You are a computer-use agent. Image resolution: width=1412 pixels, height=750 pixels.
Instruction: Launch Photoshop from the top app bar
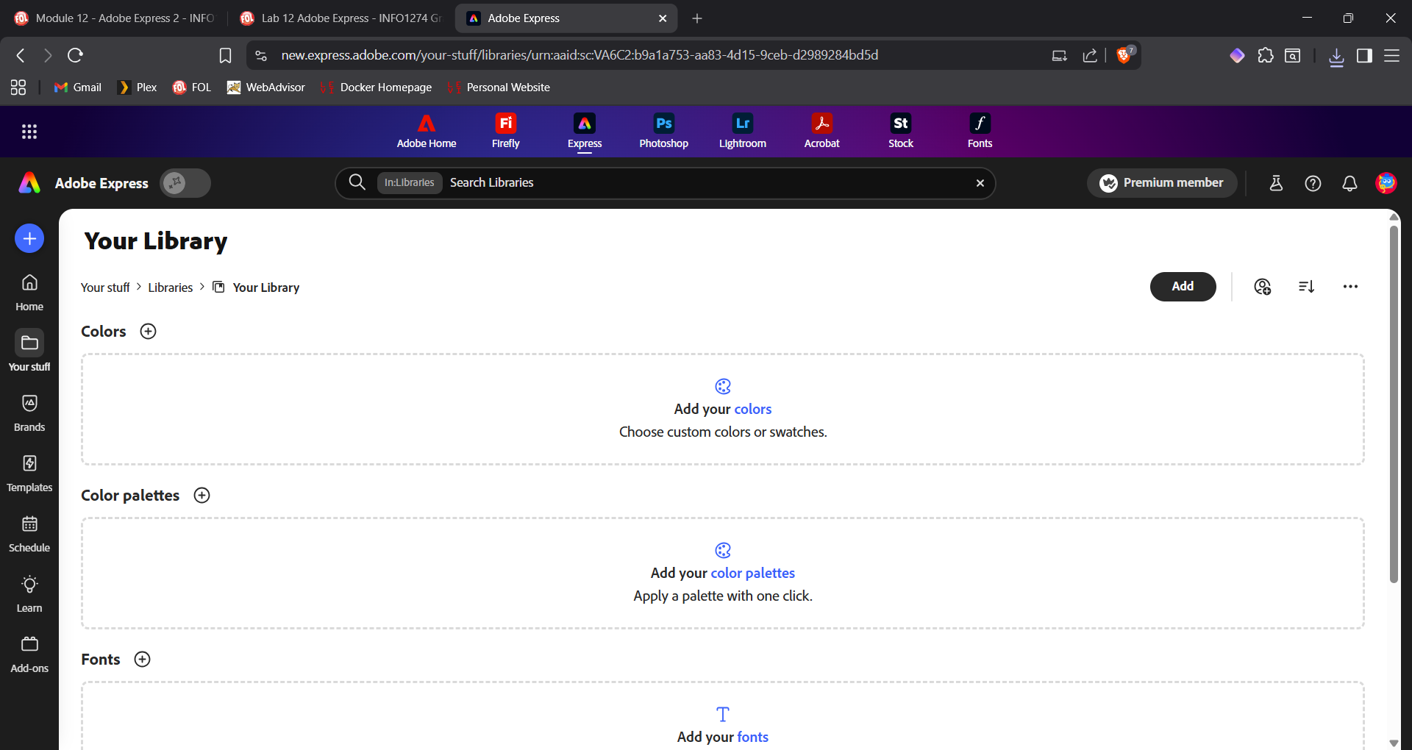(x=663, y=131)
